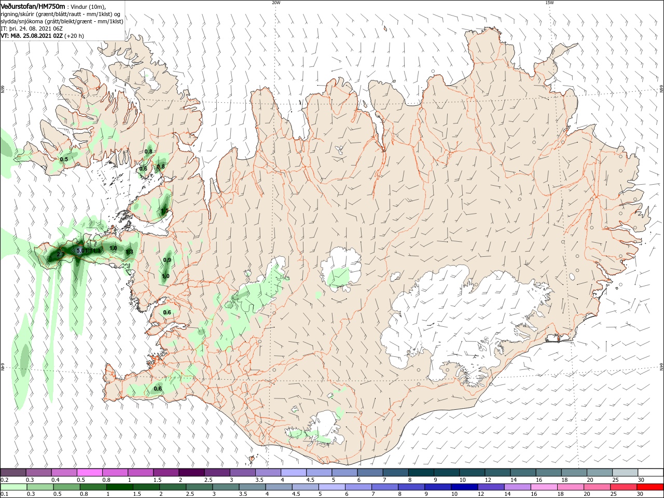Click the bright red 30+ rain swatch
The image size is (664, 498).
coord(651,487)
